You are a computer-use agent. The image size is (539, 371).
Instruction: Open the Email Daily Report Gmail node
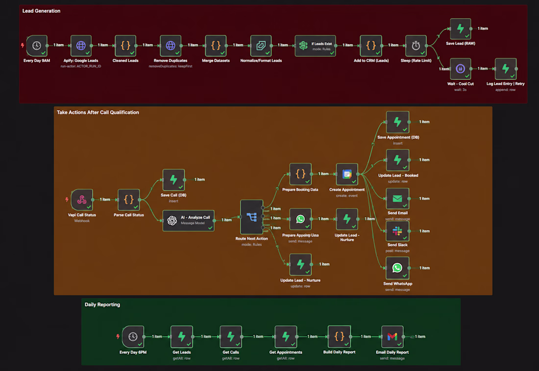click(392, 337)
